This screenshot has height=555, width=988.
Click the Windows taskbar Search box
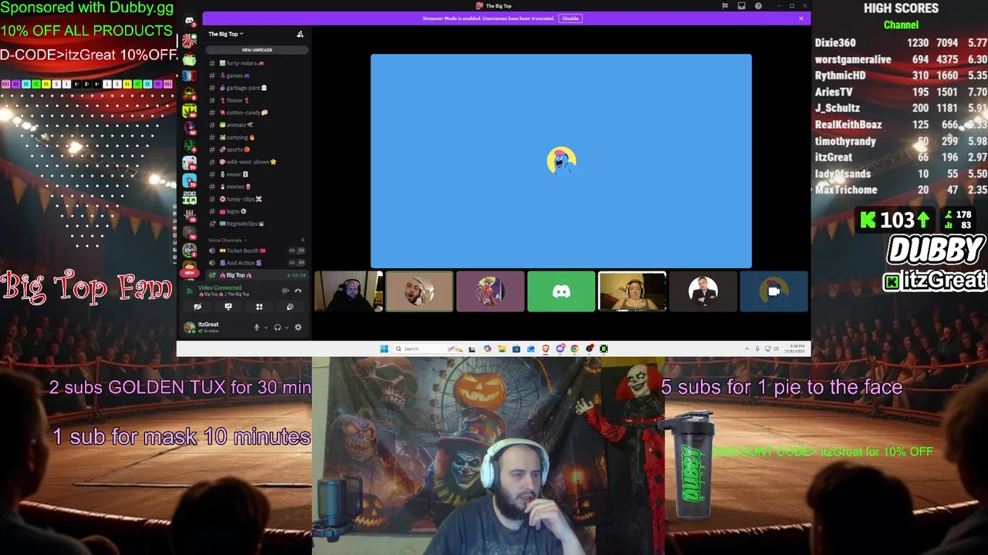pos(429,348)
